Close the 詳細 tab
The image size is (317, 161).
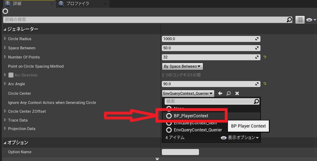click(x=52, y=4)
